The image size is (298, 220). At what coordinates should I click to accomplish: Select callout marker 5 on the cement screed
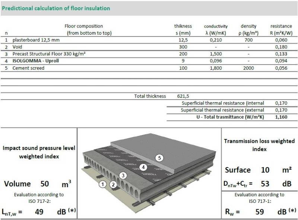click(x=160, y=158)
